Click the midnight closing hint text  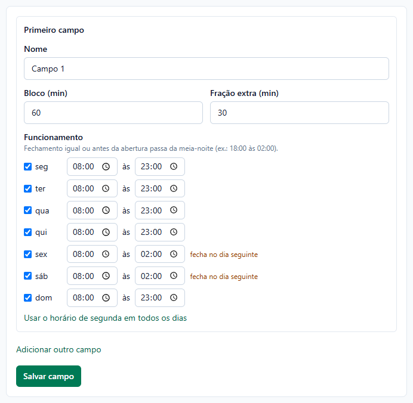[x=151, y=148]
